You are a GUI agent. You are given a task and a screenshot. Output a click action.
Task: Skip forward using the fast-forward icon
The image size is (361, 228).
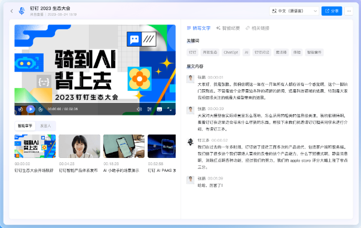pos(41,110)
